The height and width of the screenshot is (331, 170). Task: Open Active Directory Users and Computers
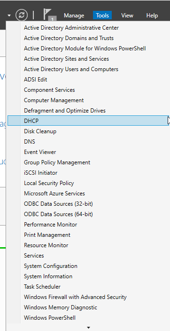88,69
